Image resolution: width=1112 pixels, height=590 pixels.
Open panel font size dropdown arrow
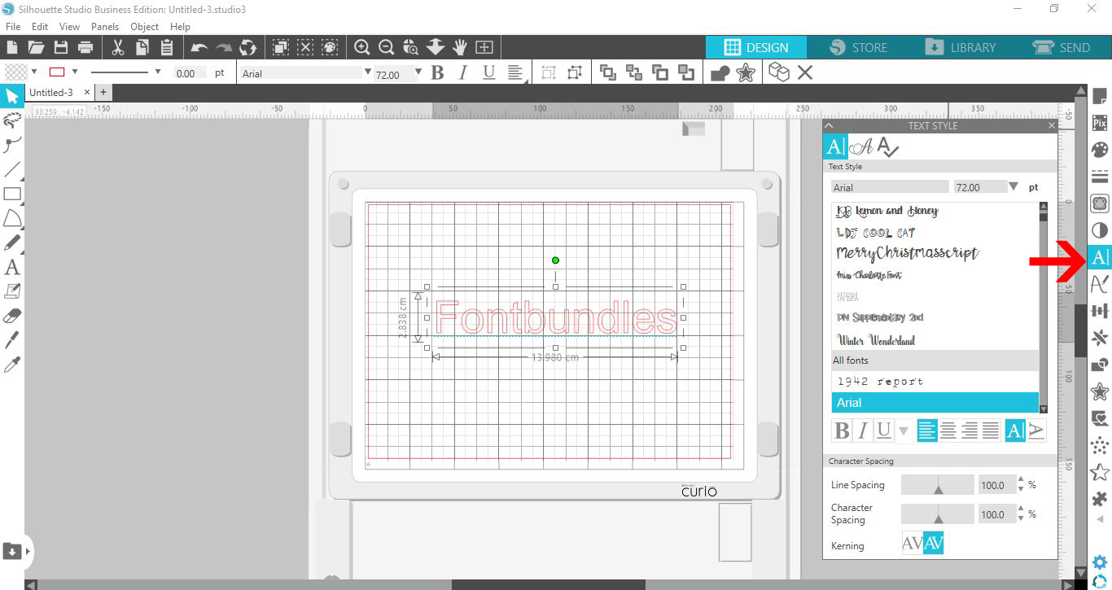click(1013, 186)
